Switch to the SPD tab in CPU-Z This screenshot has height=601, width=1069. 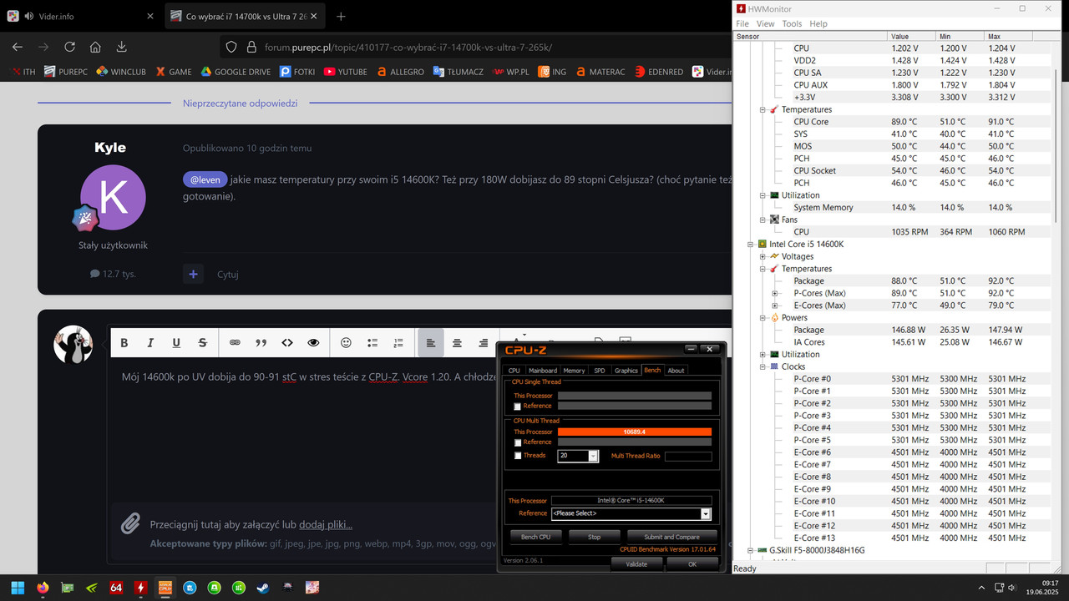pos(600,371)
